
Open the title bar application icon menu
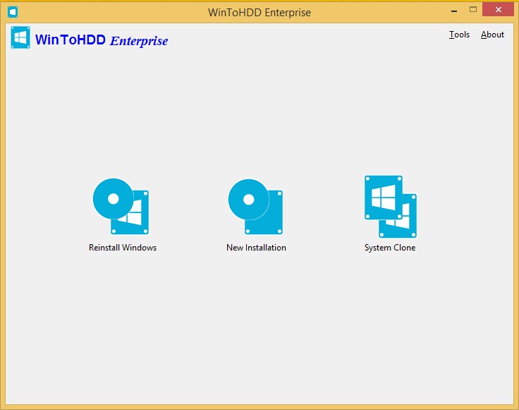tap(12, 12)
